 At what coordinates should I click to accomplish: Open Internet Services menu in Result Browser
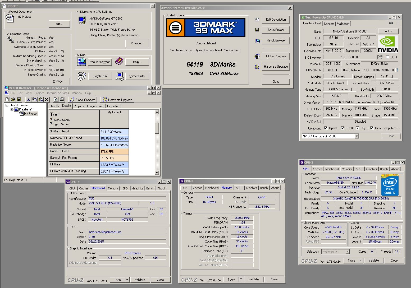tap(58, 93)
